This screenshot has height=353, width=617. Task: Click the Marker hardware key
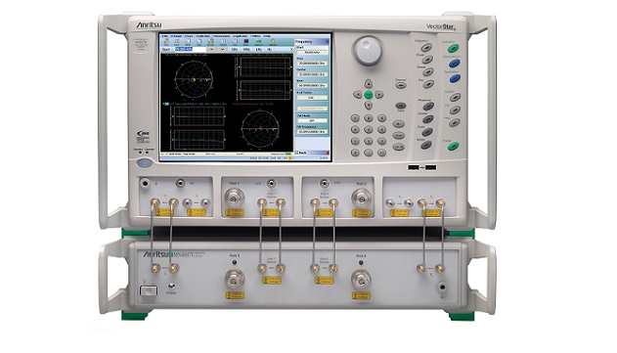(x=425, y=146)
